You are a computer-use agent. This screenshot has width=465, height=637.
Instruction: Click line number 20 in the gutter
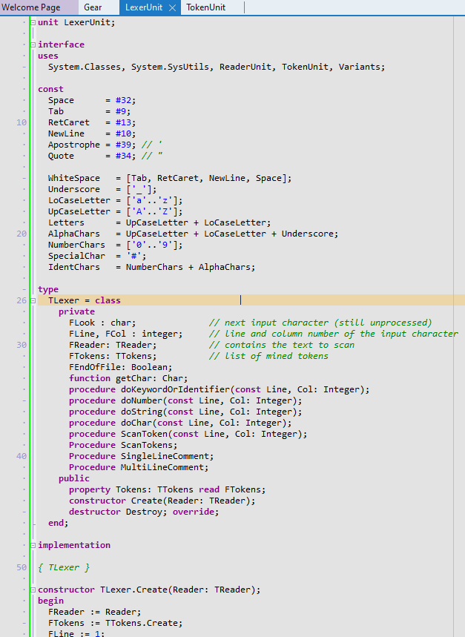click(22, 234)
